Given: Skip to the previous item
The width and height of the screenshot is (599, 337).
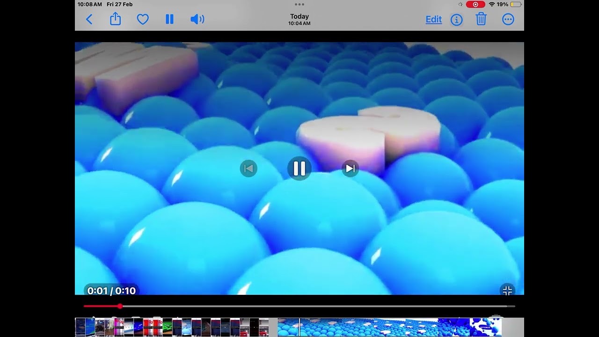Looking at the screenshot, I should pyautogui.click(x=248, y=168).
